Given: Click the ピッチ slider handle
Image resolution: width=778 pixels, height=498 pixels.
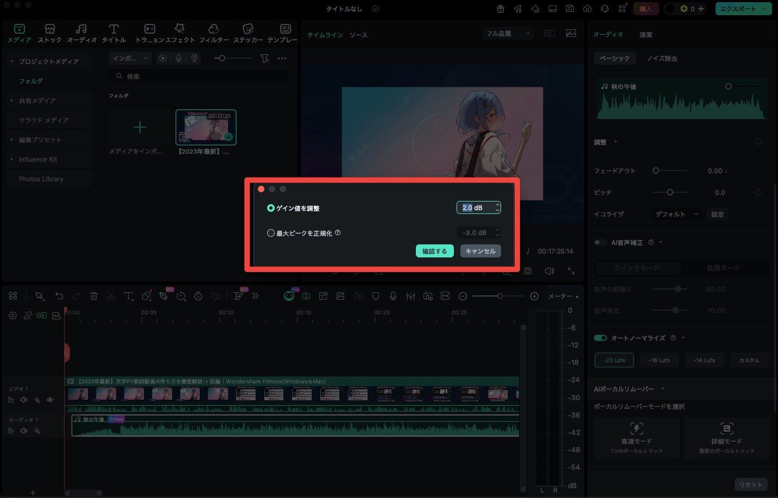Looking at the screenshot, I should (670, 192).
